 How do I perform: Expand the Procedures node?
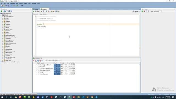3,23
